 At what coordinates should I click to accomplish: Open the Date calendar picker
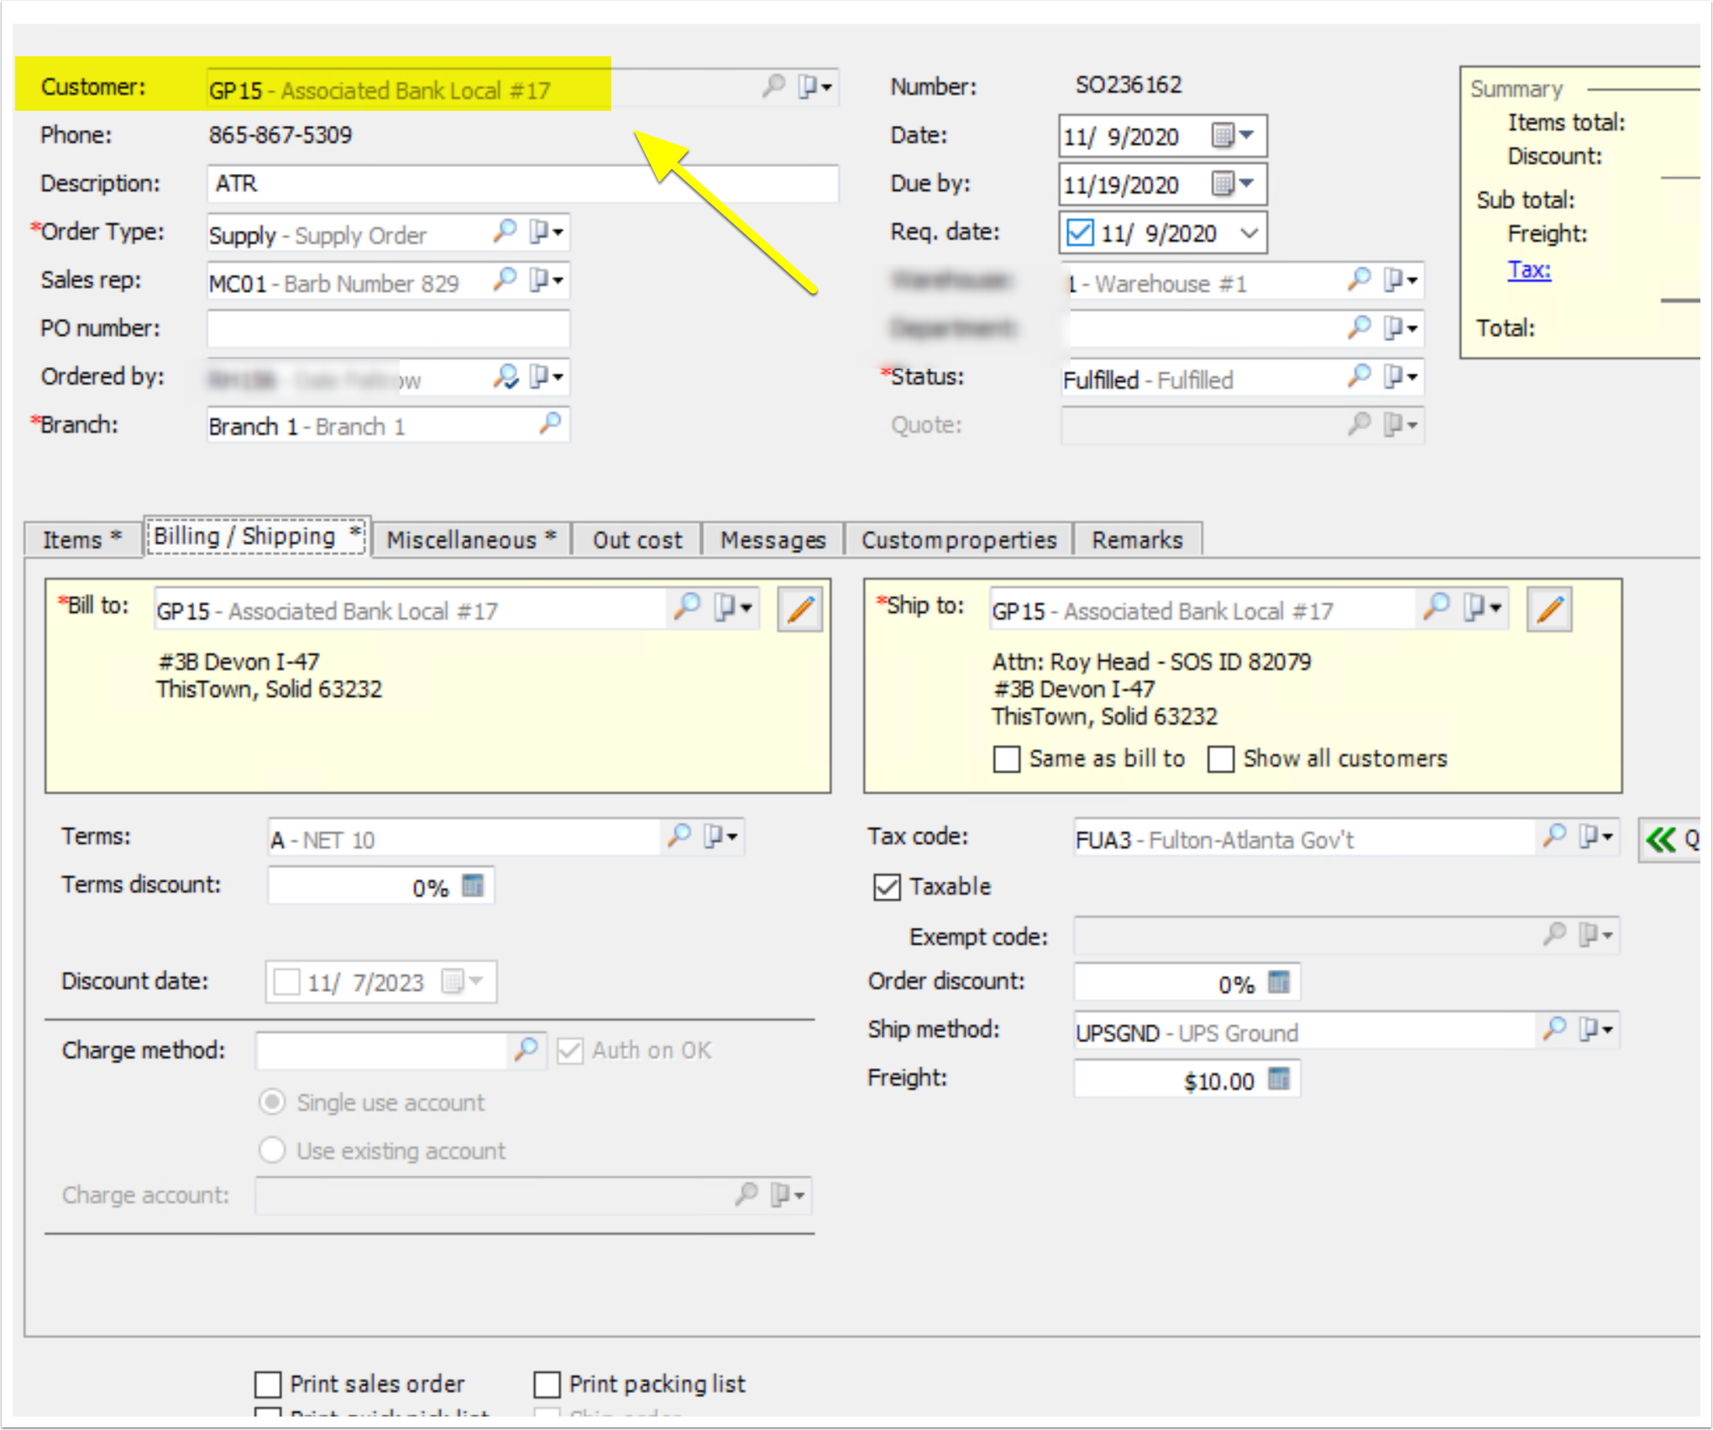tap(1232, 135)
